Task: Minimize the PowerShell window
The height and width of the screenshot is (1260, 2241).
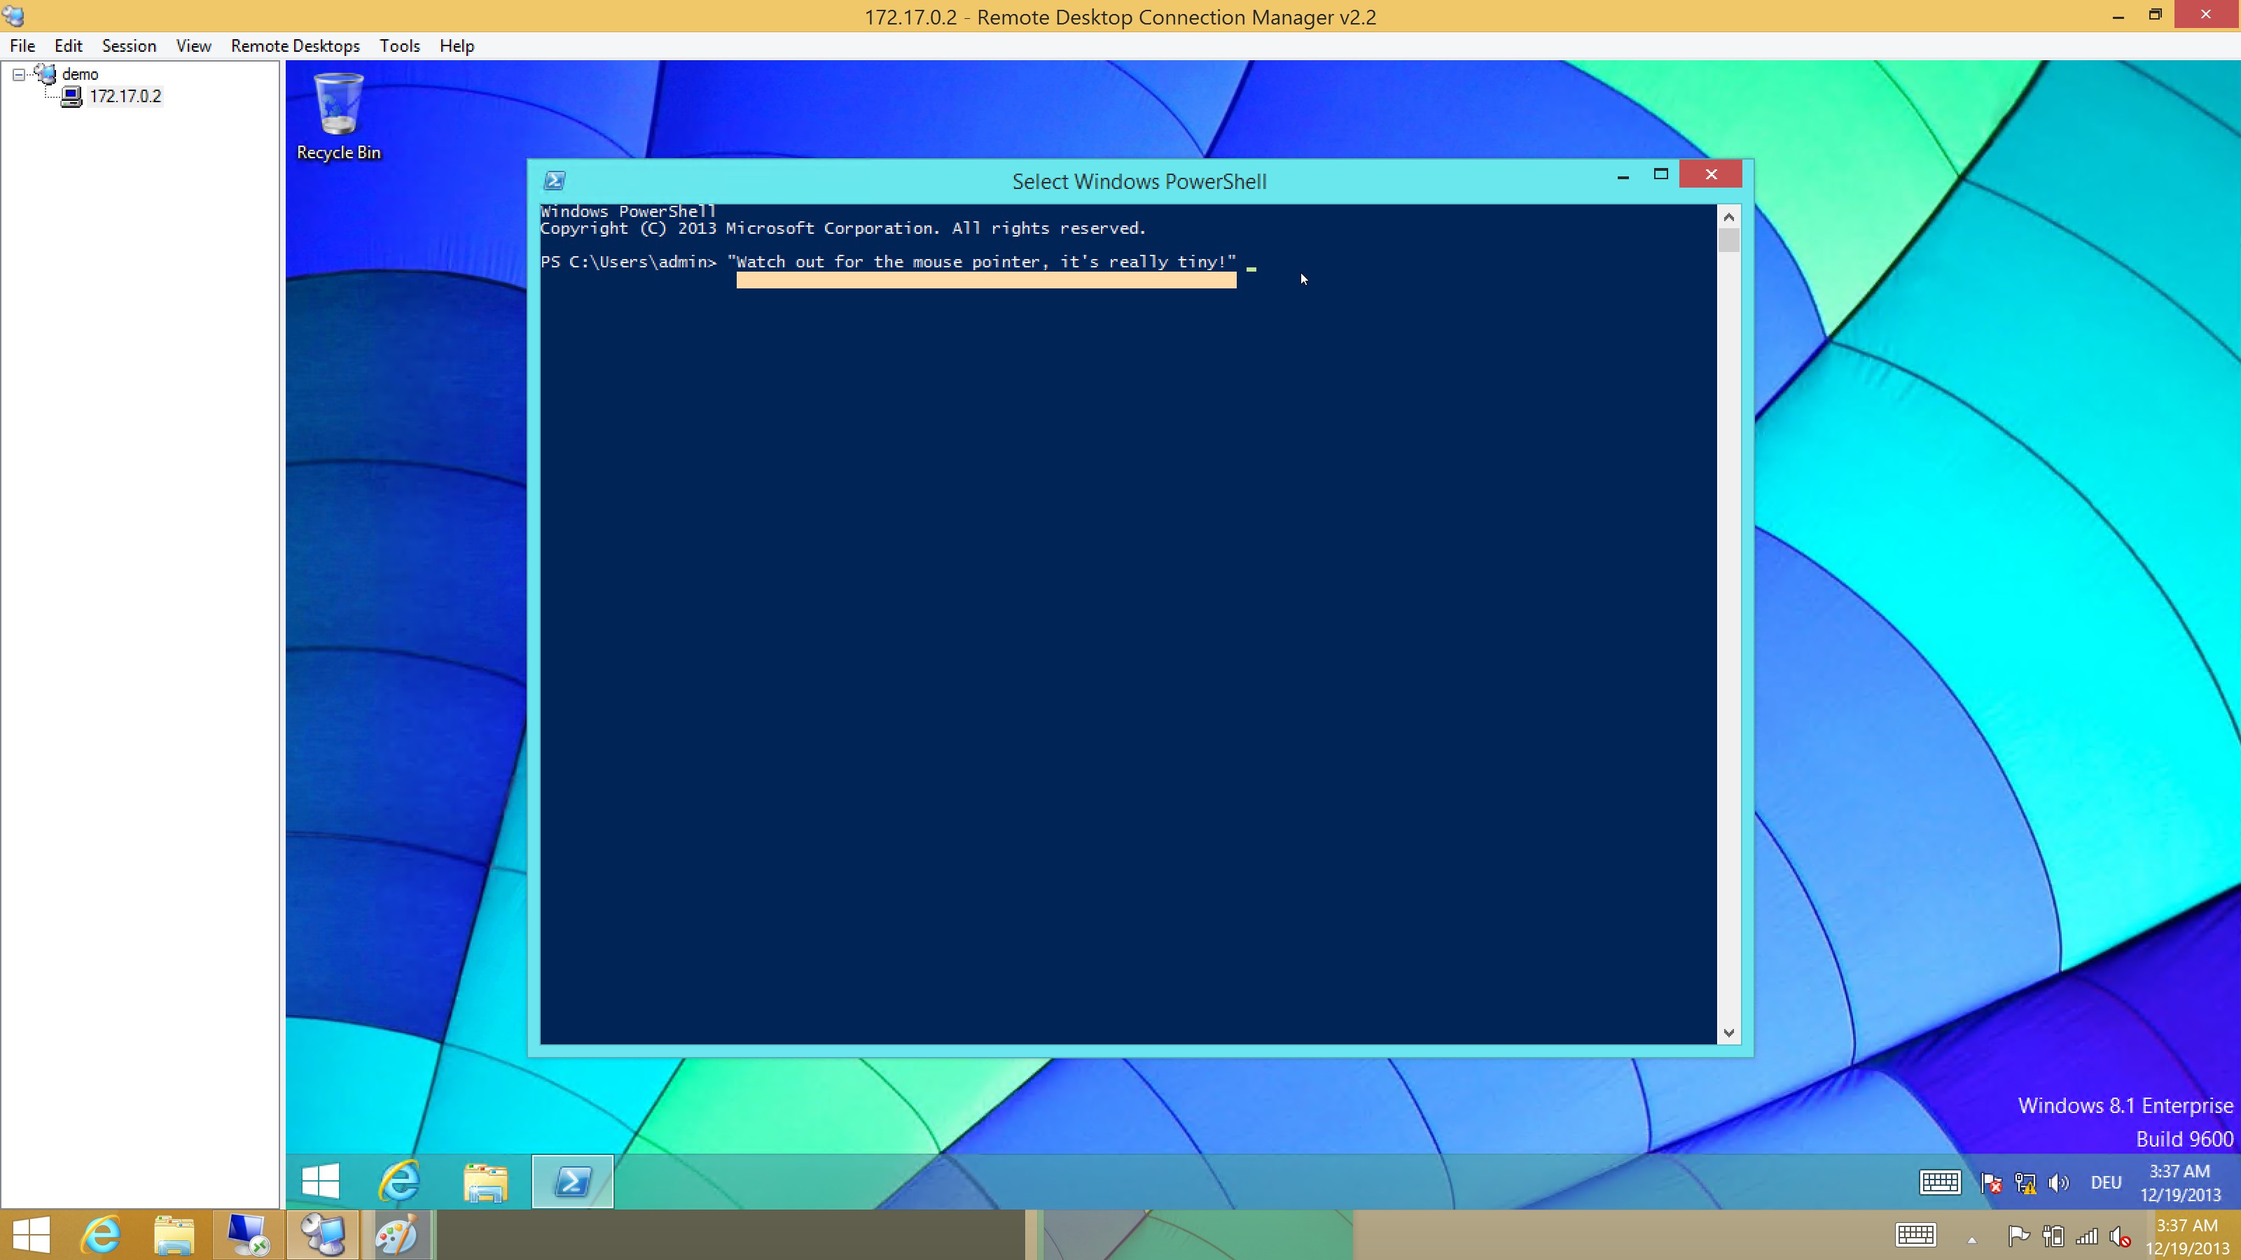Action: tap(1623, 176)
